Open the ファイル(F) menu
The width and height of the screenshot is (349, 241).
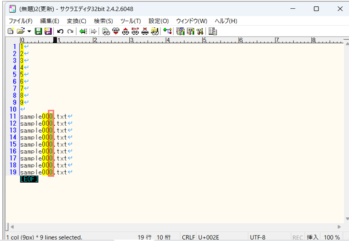(21, 21)
